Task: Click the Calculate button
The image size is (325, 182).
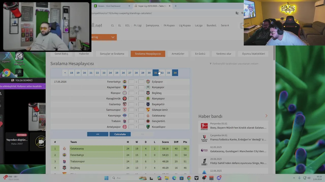Action: tap(120, 134)
